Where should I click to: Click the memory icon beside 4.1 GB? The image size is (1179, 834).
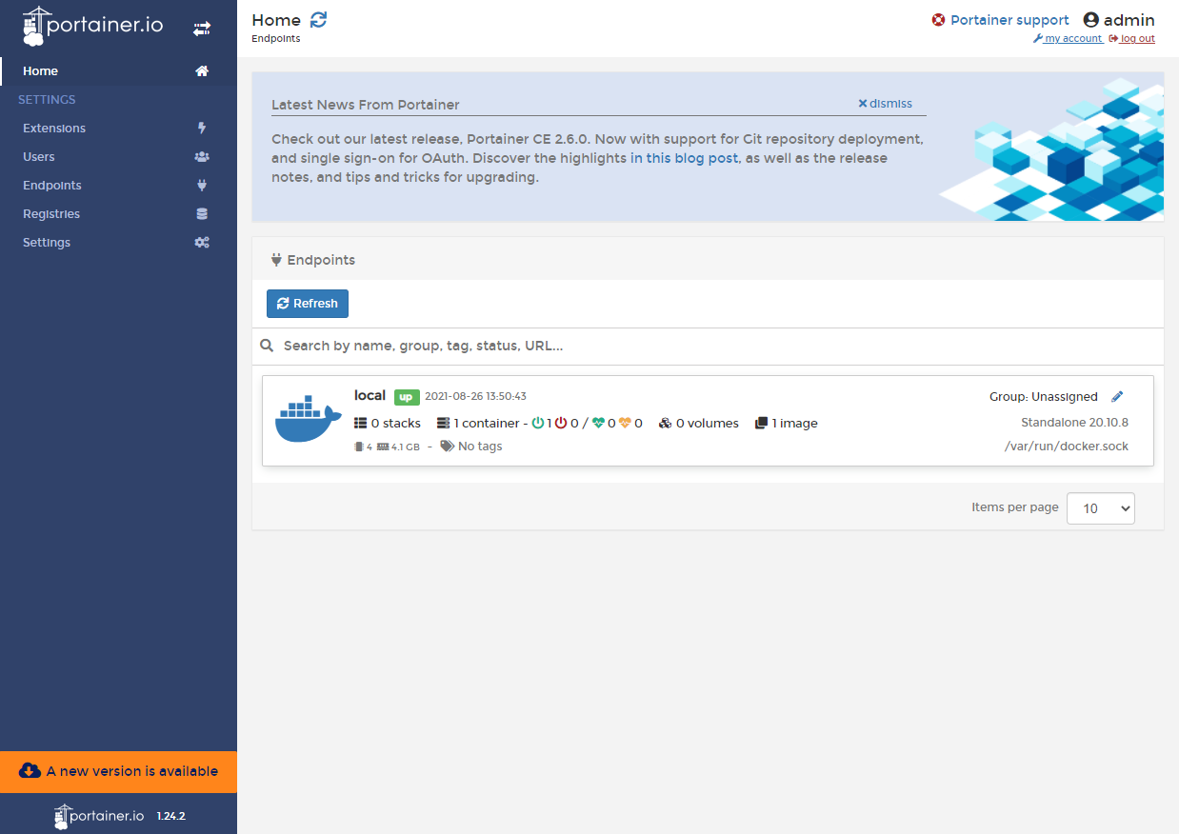tap(383, 447)
